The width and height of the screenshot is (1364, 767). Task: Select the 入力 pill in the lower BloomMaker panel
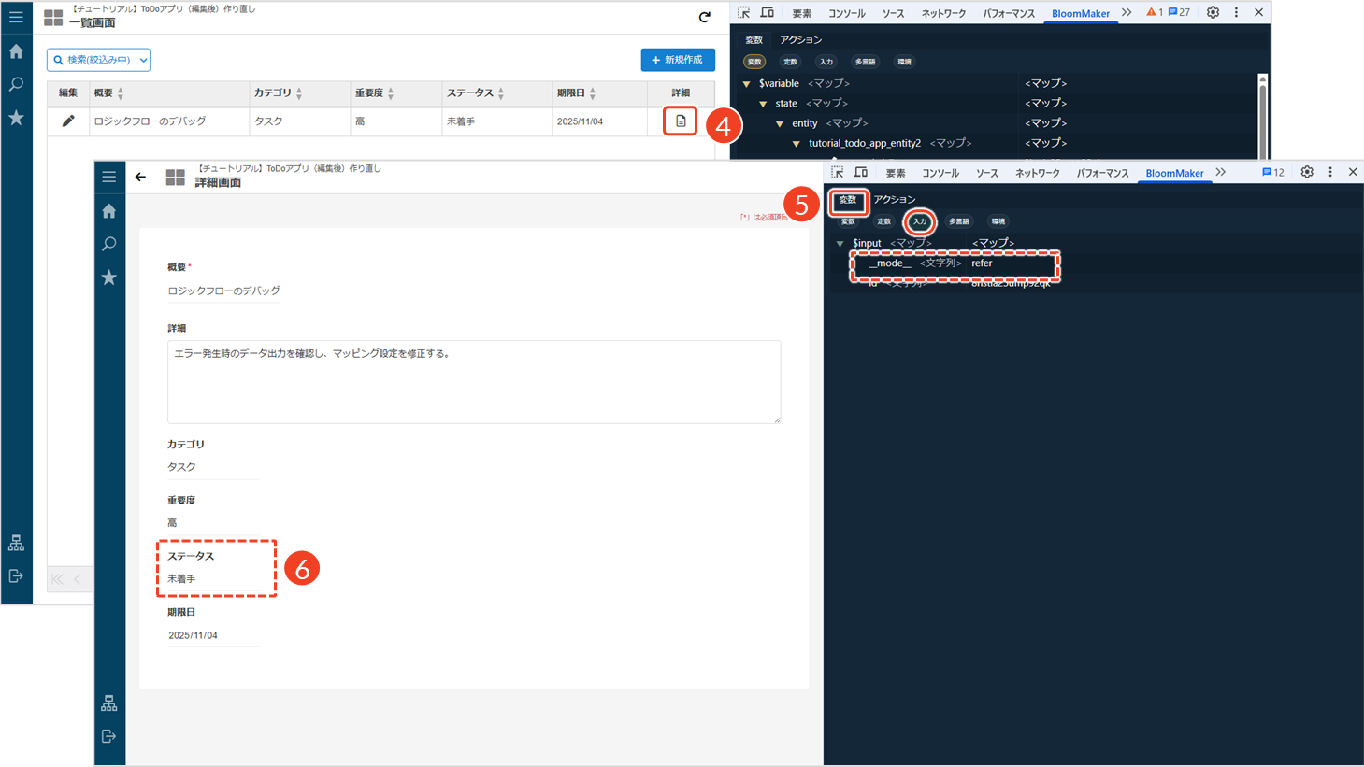click(x=920, y=221)
